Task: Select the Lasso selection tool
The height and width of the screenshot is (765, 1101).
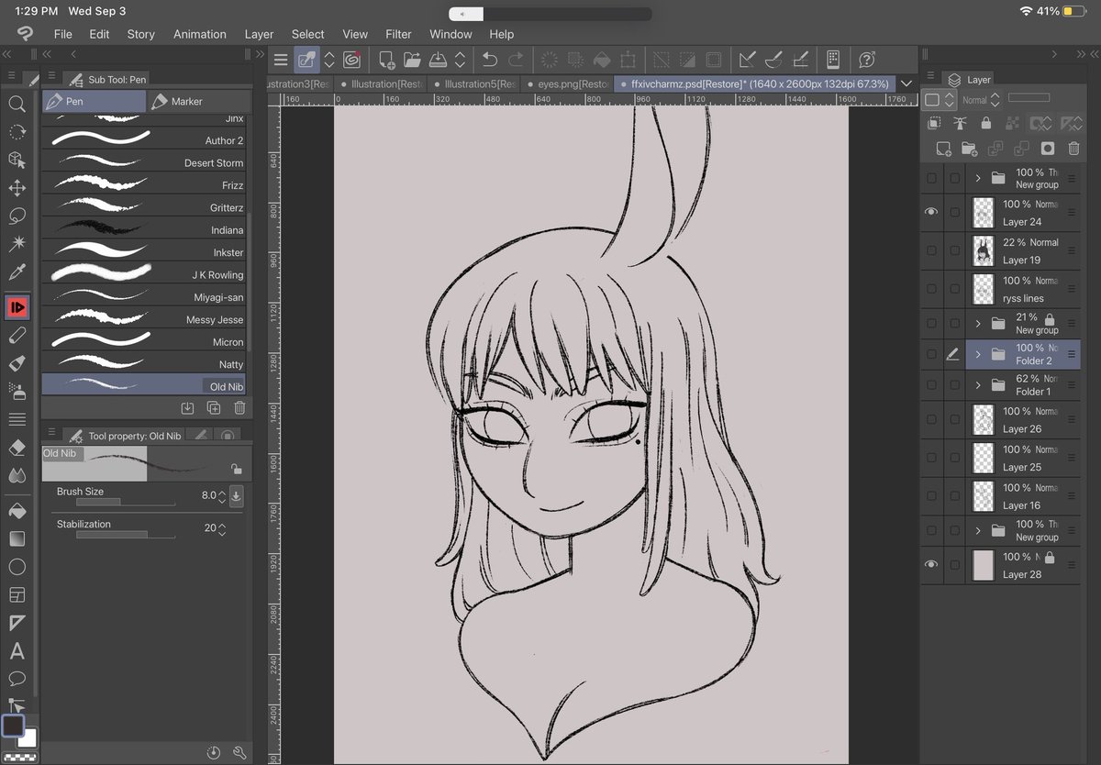Action: pos(17,216)
